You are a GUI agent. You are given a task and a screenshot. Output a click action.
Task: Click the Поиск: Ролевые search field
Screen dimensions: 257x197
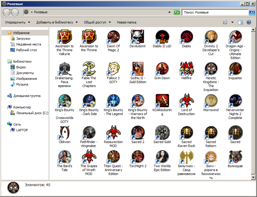point(215,12)
